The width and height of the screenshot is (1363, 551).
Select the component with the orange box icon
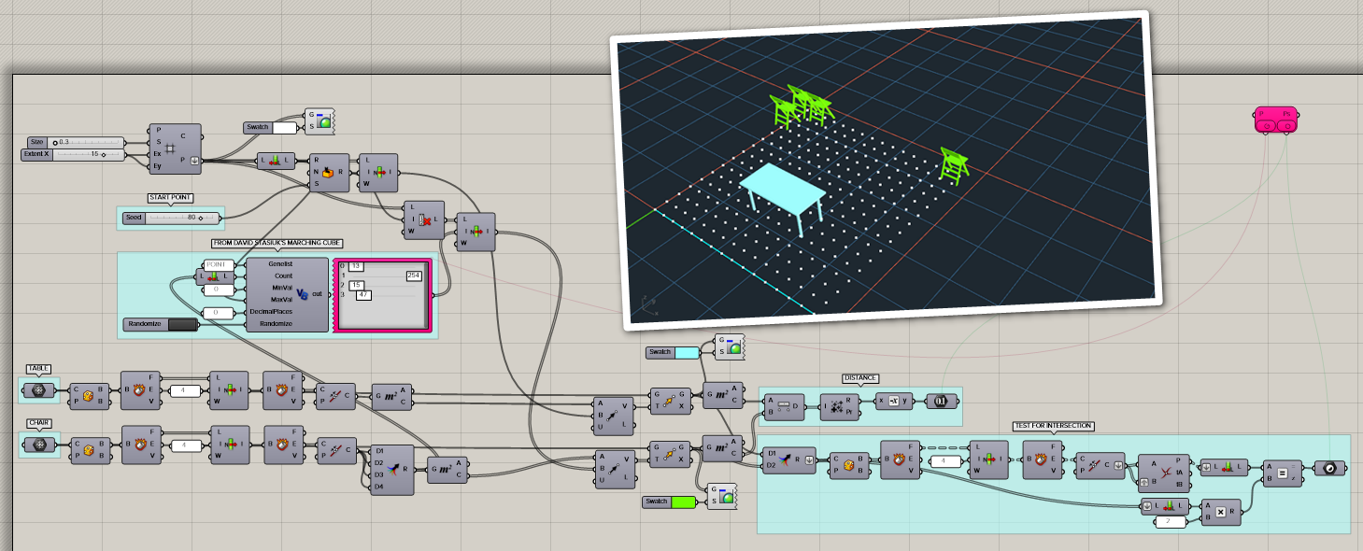tap(329, 173)
